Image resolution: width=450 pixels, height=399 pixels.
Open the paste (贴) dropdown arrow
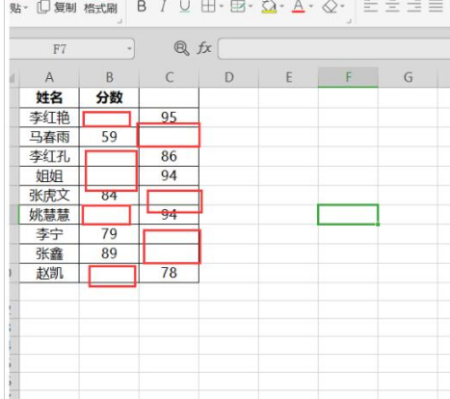tap(26, 7)
